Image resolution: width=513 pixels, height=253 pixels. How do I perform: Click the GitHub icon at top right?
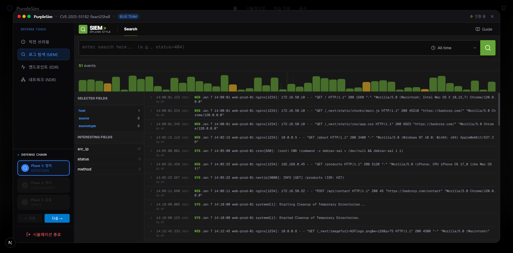pyautogui.click(x=503, y=8)
